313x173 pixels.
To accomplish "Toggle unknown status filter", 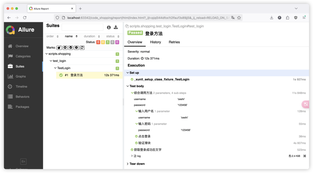I will [117, 42].
